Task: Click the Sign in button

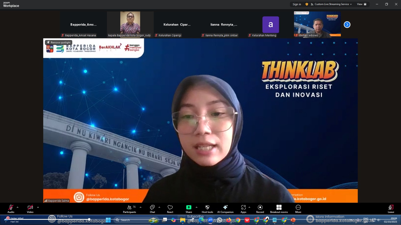Action: pyautogui.click(x=297, y=4)
